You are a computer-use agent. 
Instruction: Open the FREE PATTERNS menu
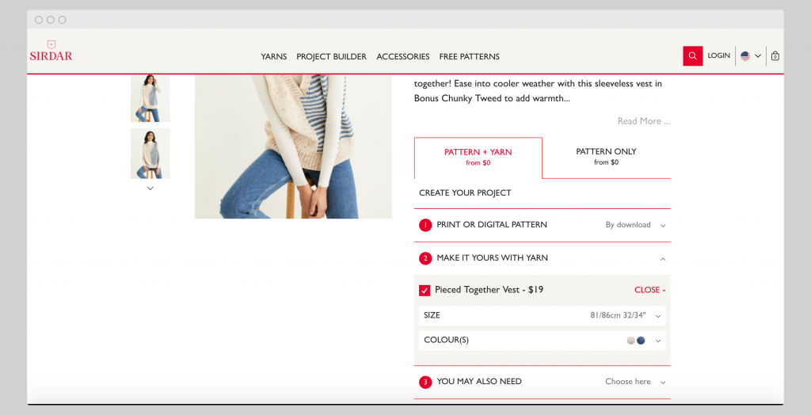pos(469,56)
